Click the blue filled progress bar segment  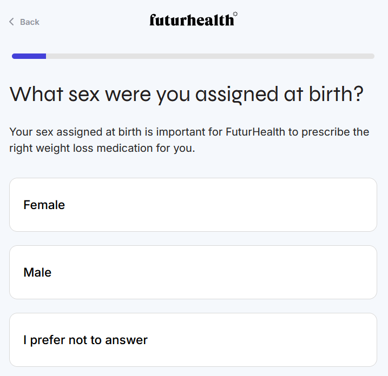tap(29, 56)
